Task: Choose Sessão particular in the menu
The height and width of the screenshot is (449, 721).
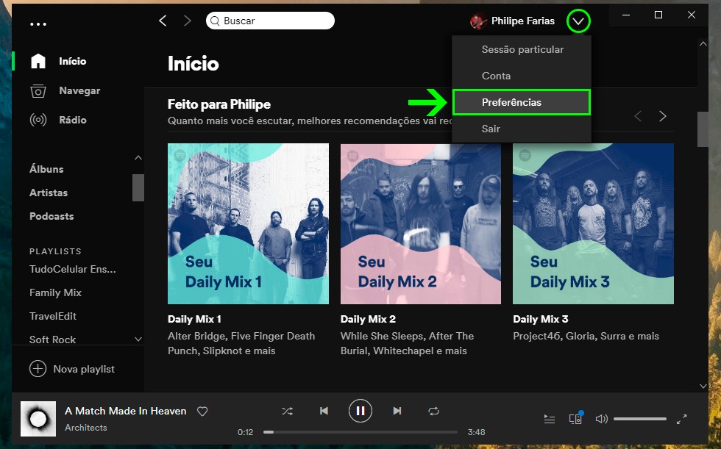Action: pyautogui.click(x=522, y=49)
